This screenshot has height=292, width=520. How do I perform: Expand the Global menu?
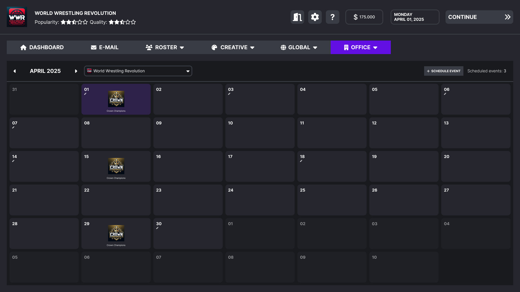tap(299, 47)
